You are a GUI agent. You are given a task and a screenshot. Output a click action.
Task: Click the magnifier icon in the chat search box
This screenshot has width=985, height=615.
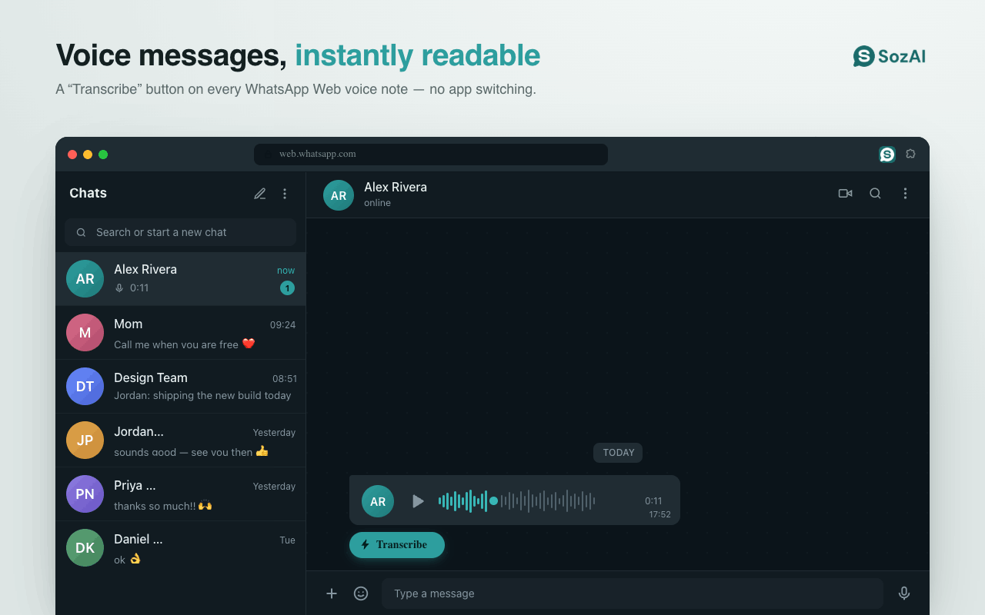(x=81, y=232)
